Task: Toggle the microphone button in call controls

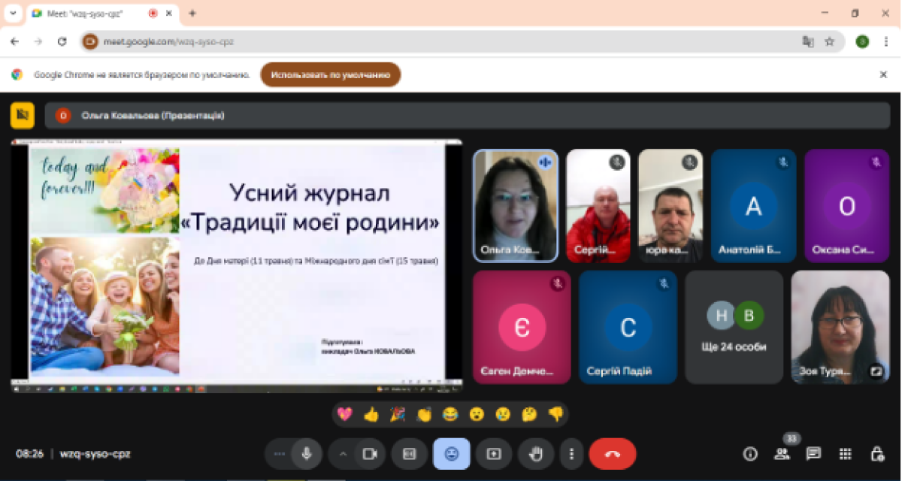Action: pyautogui.click(x=307, y=454)
